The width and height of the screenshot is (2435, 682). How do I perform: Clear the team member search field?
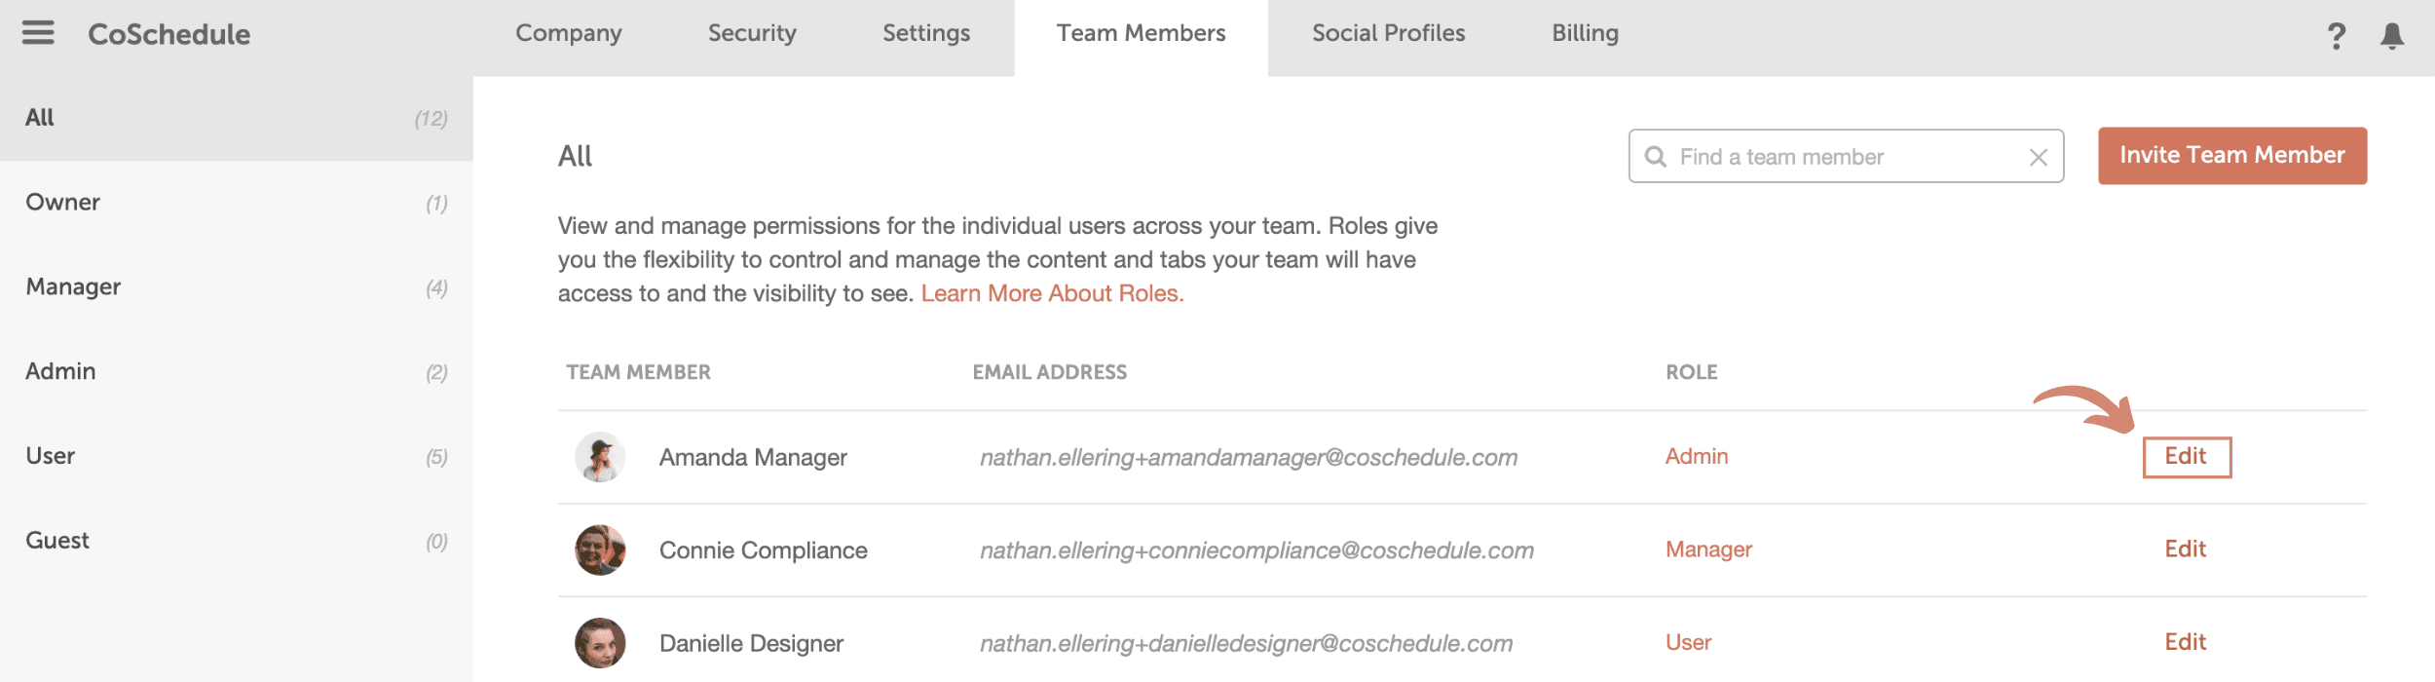[x=2038, y=157]
